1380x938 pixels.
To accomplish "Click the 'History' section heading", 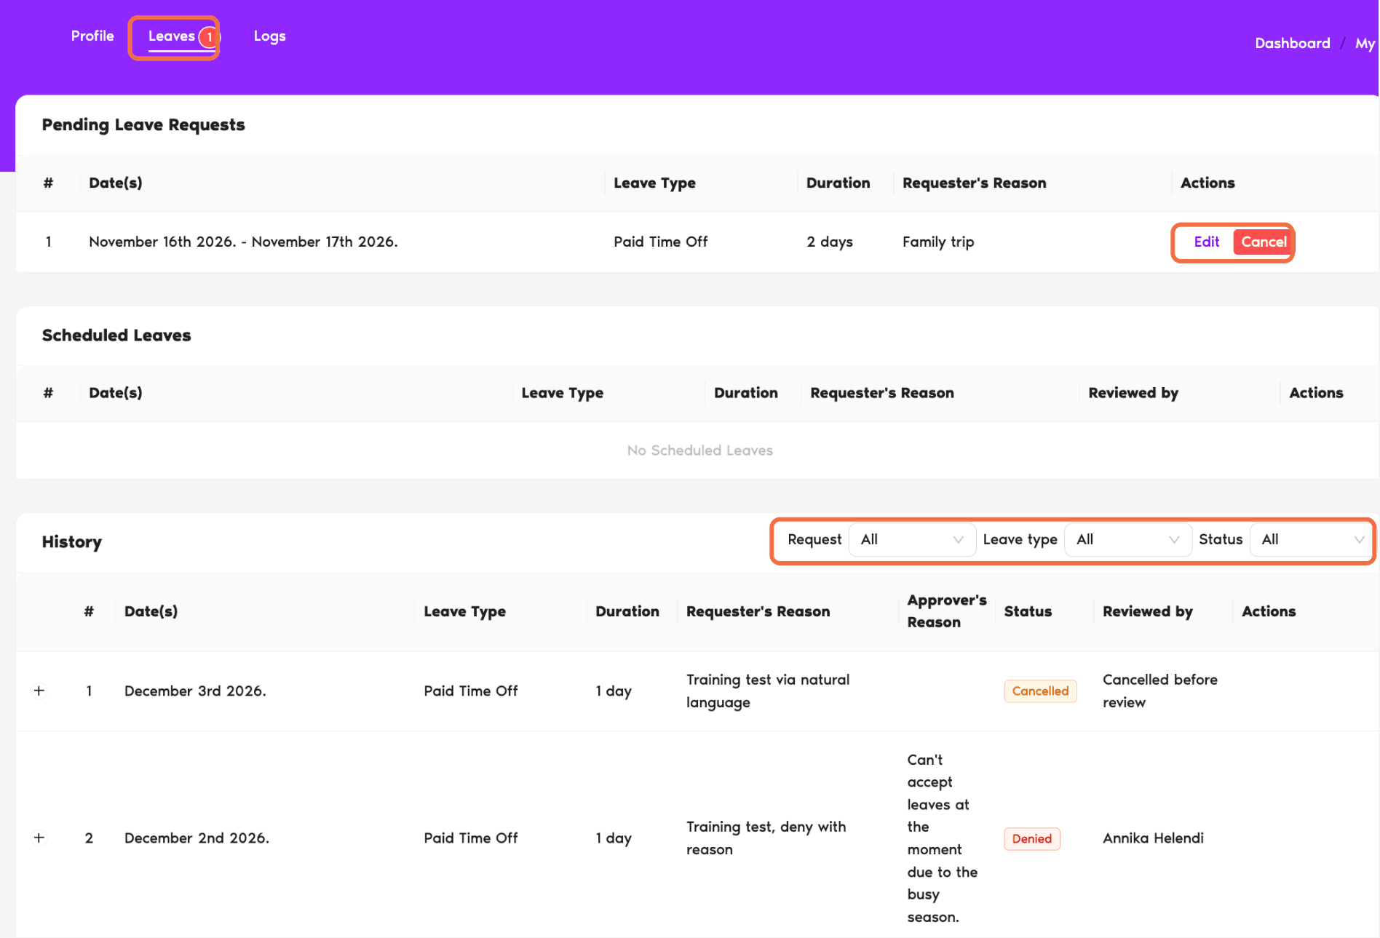I will pos(72,542).
